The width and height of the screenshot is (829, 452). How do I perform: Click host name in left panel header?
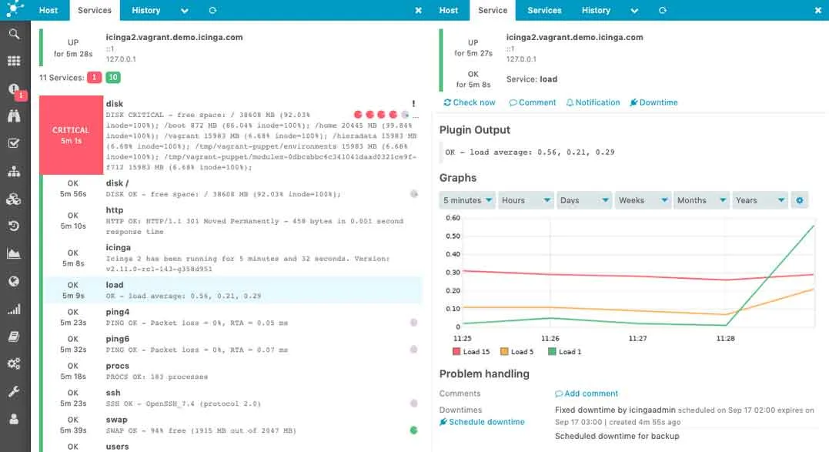[174, 37]
